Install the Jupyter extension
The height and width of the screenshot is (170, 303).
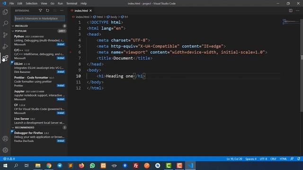pos(61,99)
